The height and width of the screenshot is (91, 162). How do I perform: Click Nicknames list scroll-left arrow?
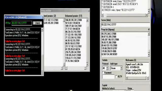tap(127, 78)
